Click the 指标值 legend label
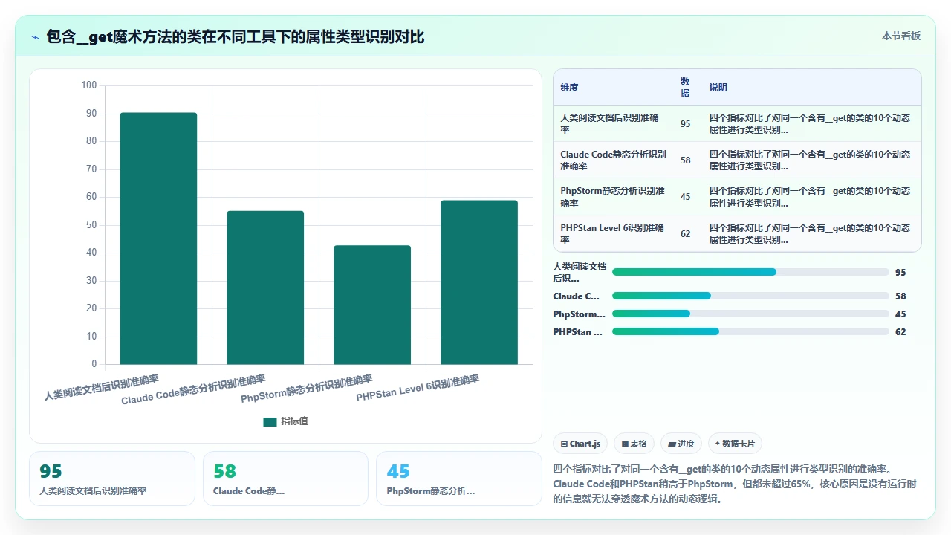The width and height of the screenshot is (951, 535). 294,421
